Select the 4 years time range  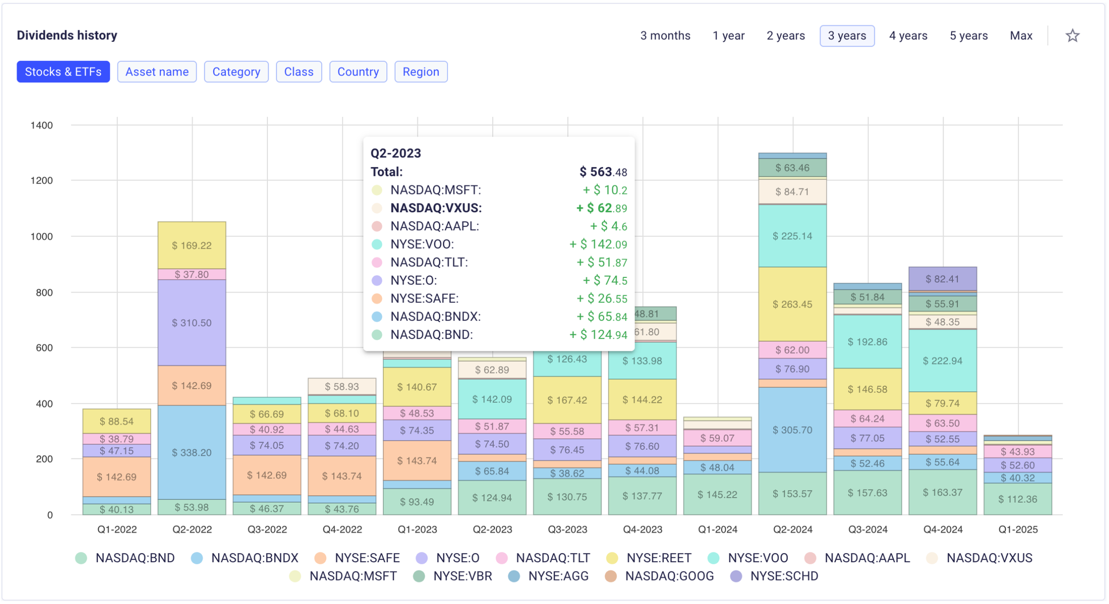(x=908, y=36)
